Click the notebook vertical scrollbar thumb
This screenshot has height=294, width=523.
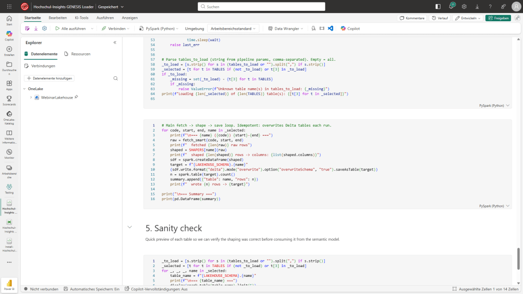tap(518, 259)
